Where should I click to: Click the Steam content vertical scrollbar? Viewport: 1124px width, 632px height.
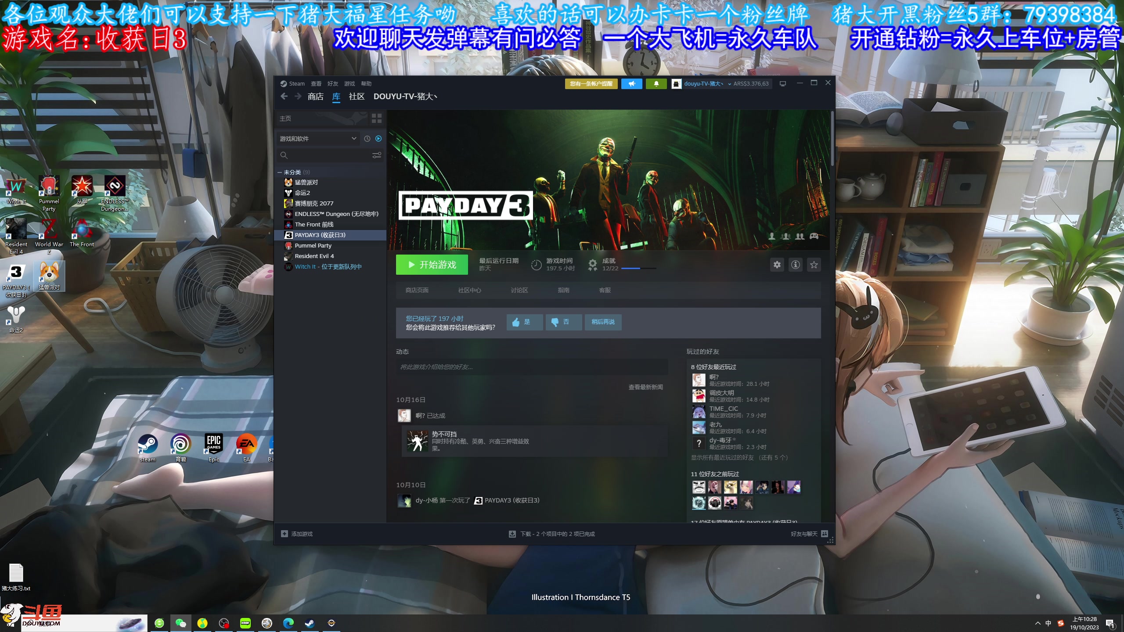click(832, 139)
